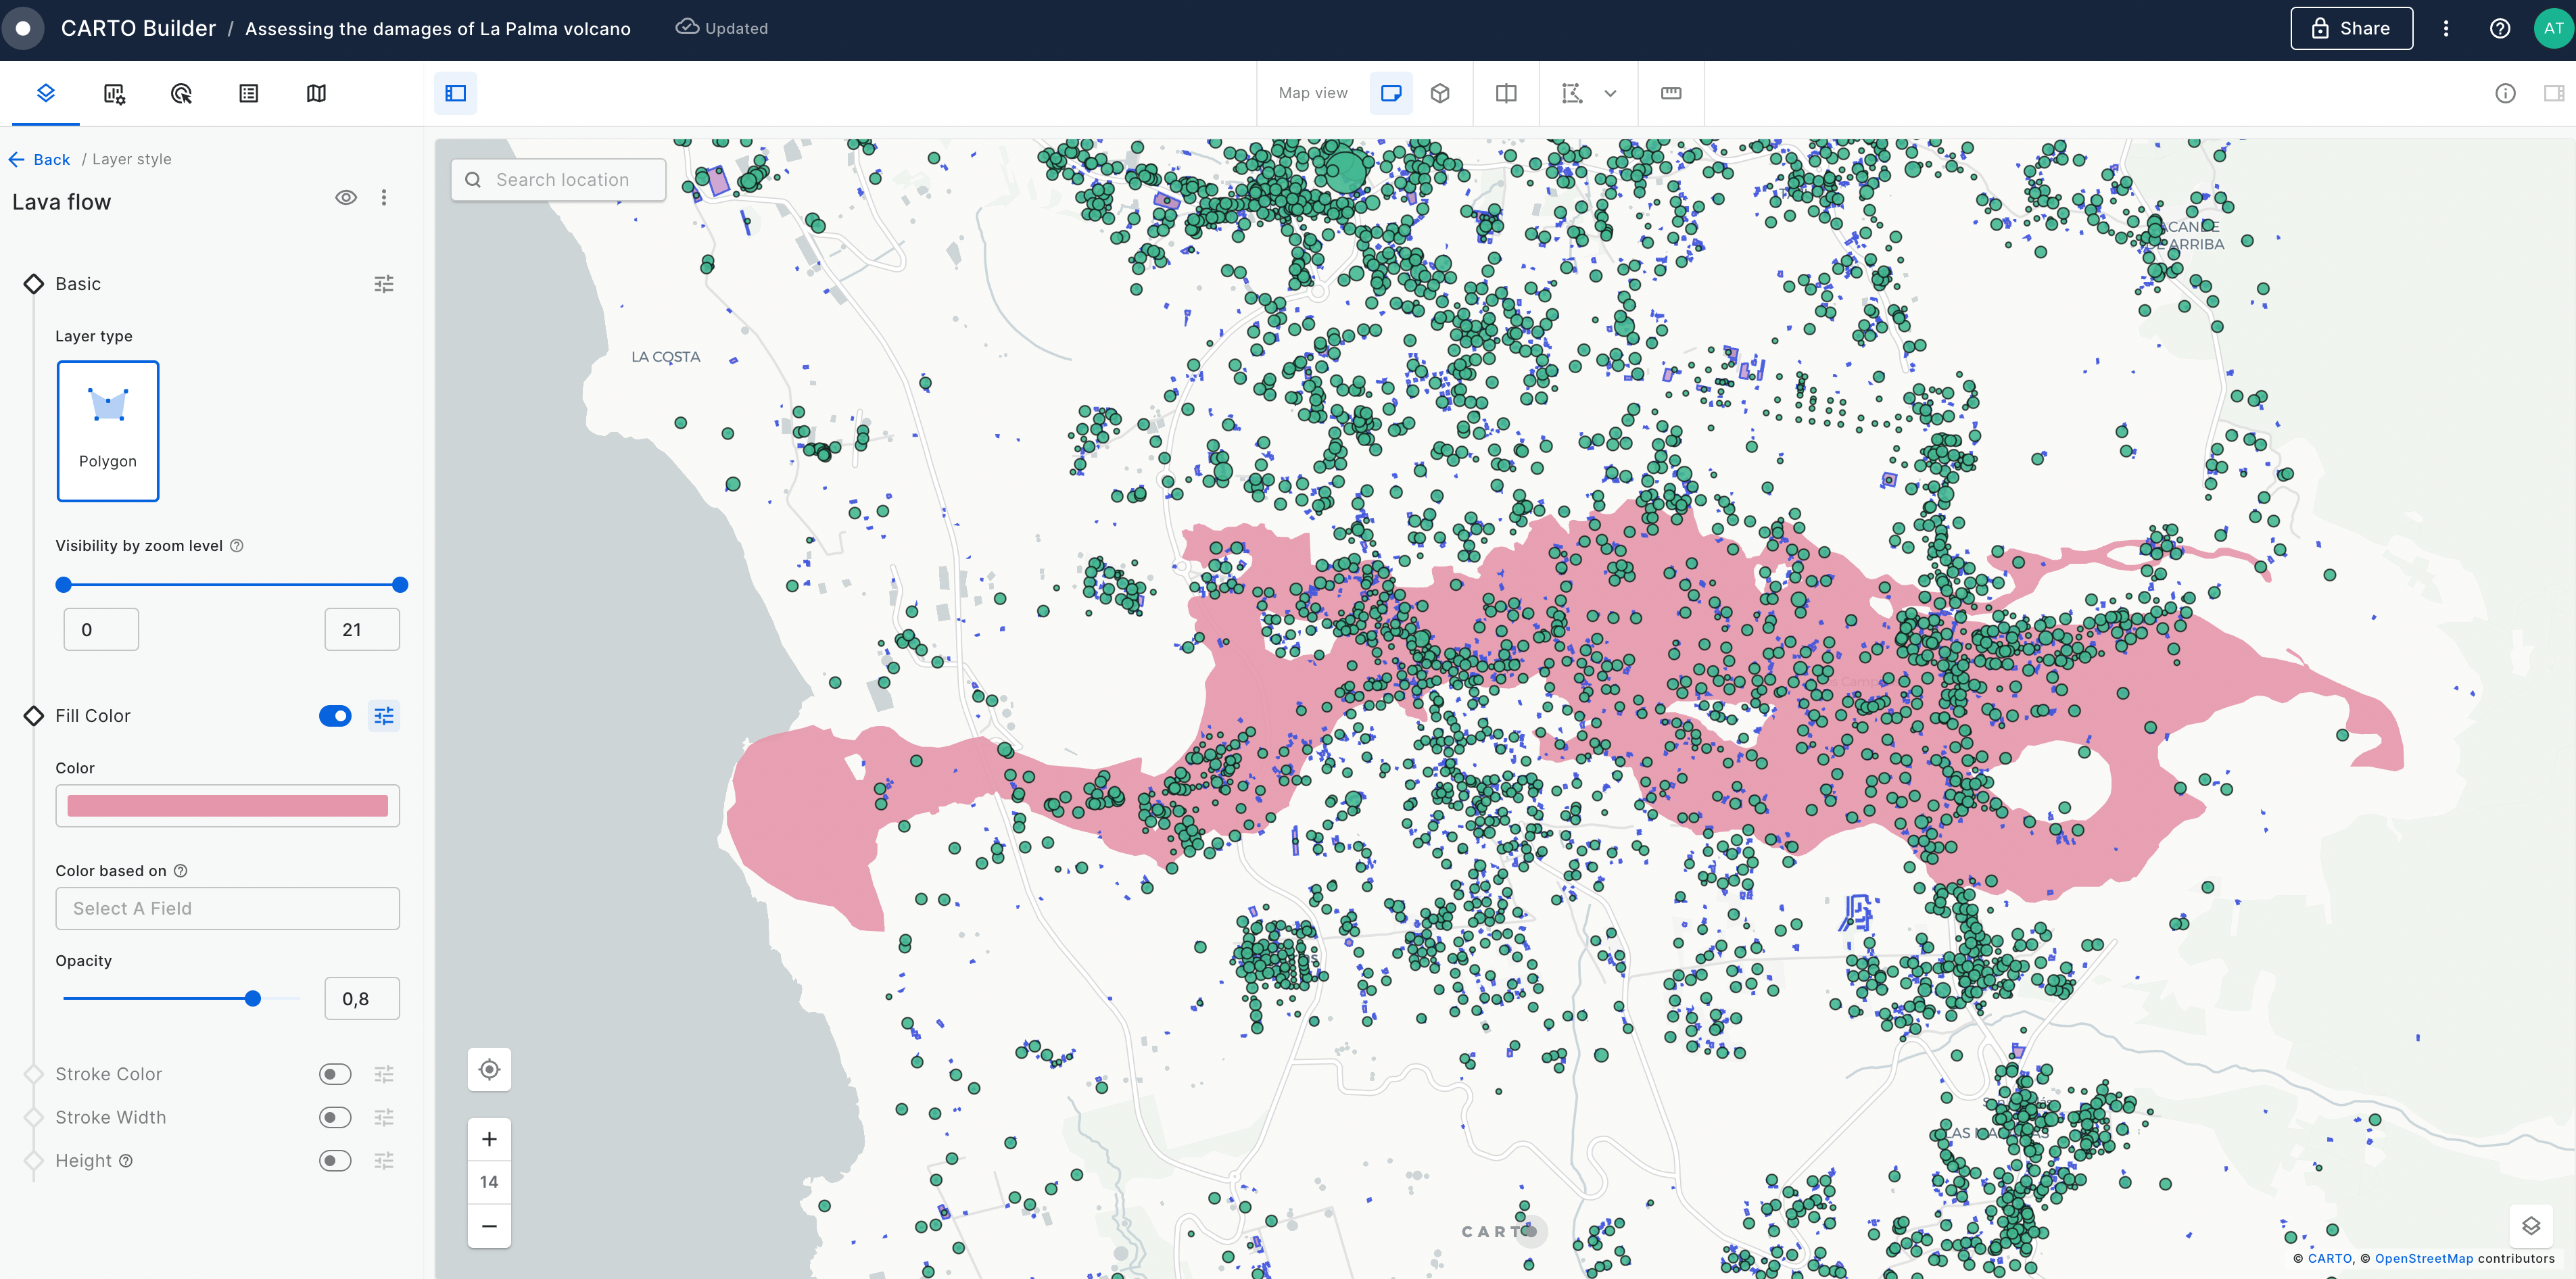
Task: Zoom out with the minus button
Action: 489,1225
